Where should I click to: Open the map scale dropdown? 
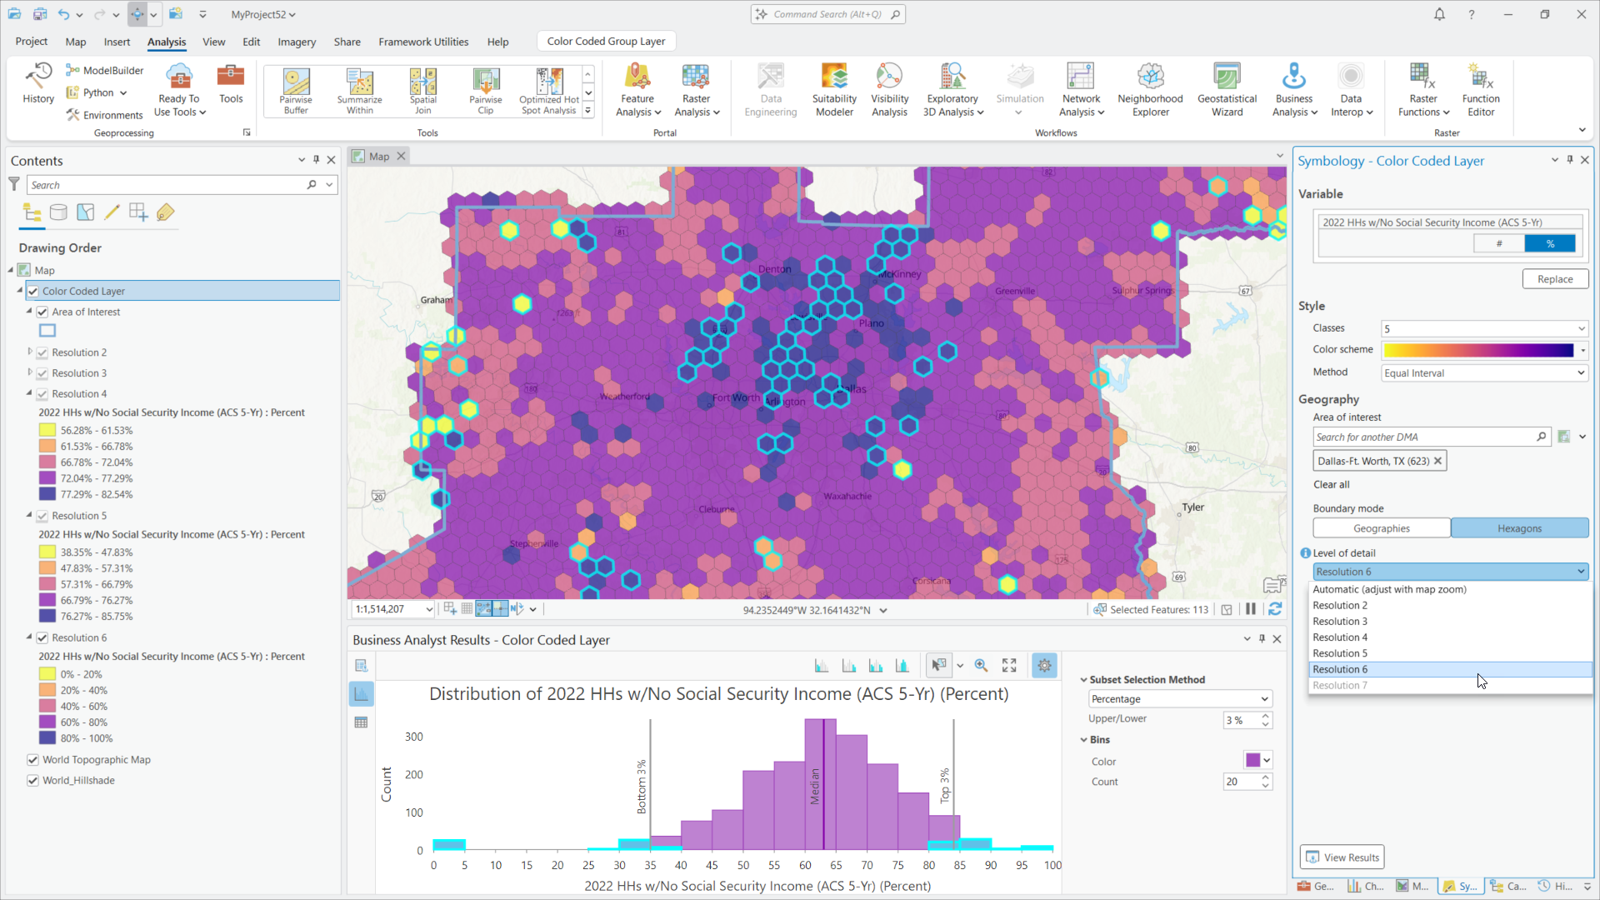coord(429,609)
